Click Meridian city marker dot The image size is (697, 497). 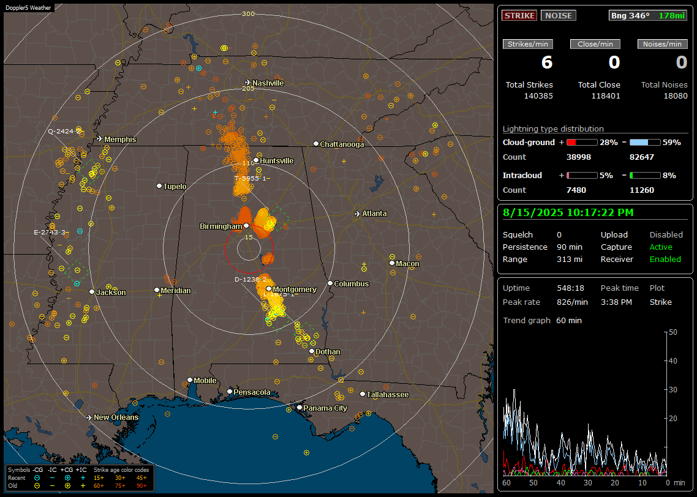156,290
